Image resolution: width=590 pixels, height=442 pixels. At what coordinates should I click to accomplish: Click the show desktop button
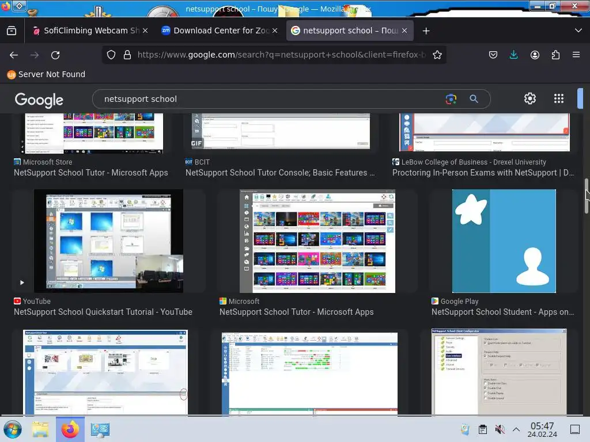[x=575, y=429]
